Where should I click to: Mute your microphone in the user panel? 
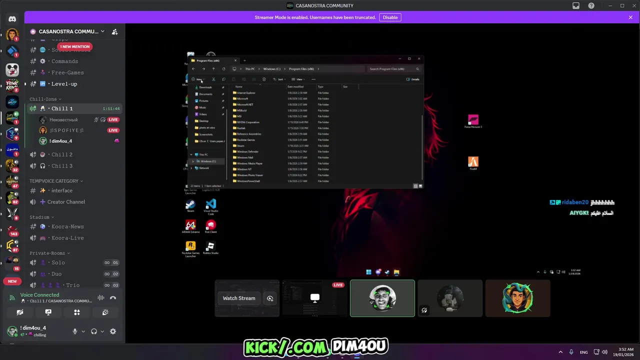pos(75,331)
